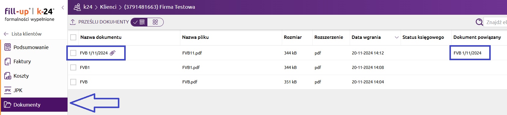Check the FVB document row checkbox
Viewport: 507px width, 115px height.
pyautogui.click(x=73, y=82)
